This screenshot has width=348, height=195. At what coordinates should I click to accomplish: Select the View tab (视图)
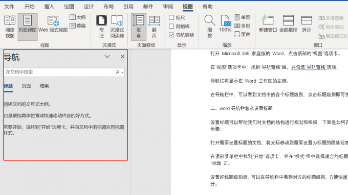(187, 7)
